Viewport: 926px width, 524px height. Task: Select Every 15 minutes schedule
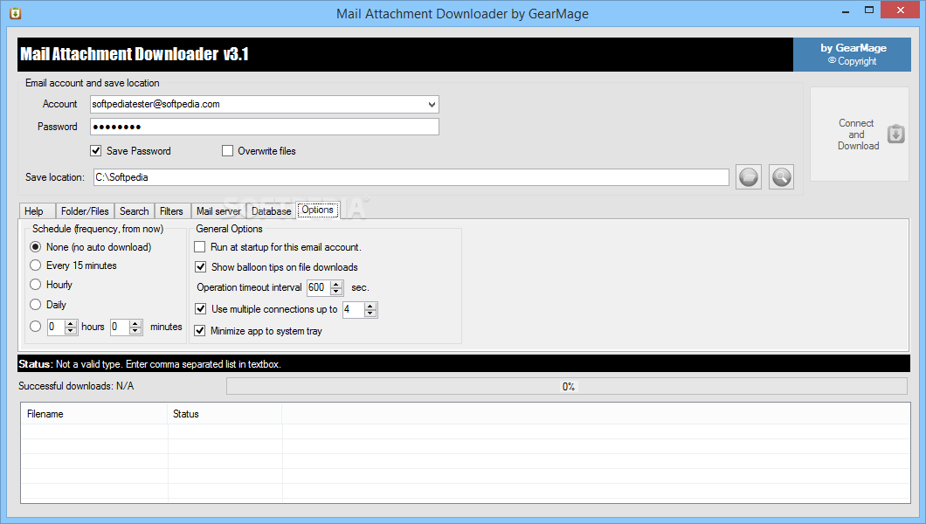36,265
